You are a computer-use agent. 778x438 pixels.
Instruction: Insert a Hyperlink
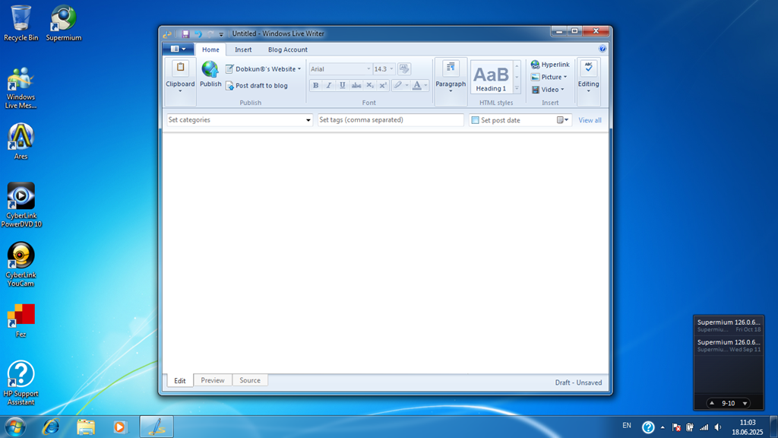pos(550,65)
